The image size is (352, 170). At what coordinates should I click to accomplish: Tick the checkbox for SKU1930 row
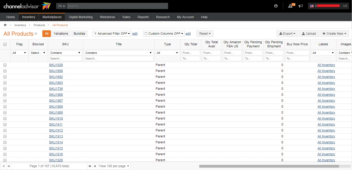[5, 65]
